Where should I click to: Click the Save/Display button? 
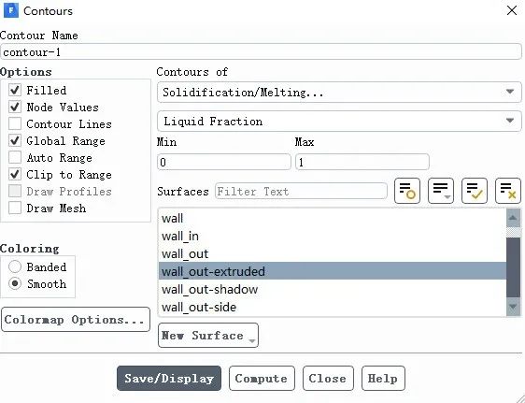(x=169, y=378)
